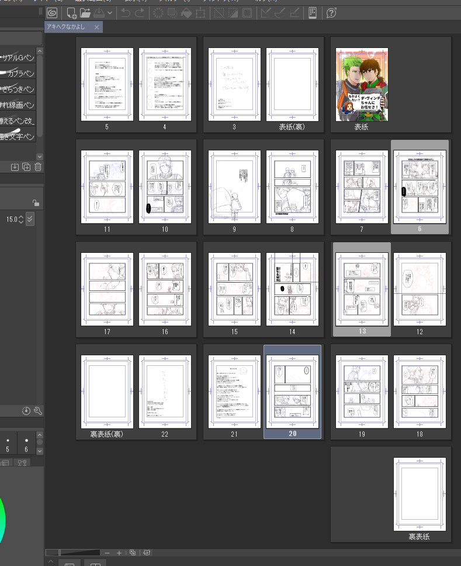461x566 pixels.
Task: Select brush size preset 6
Action: pyautogui.click(x=26, y=444)
